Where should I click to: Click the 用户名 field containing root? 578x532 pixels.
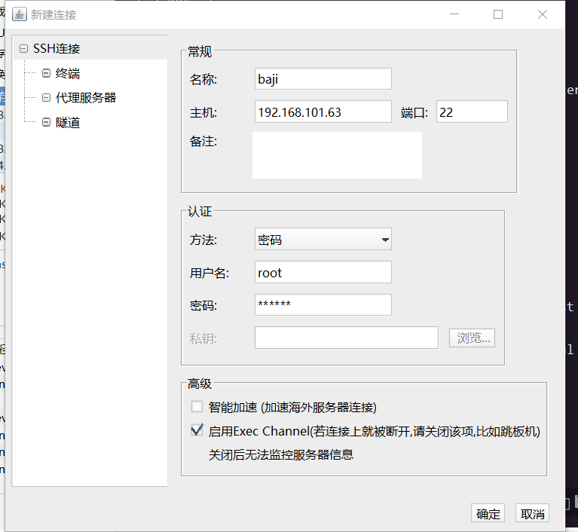323,273
